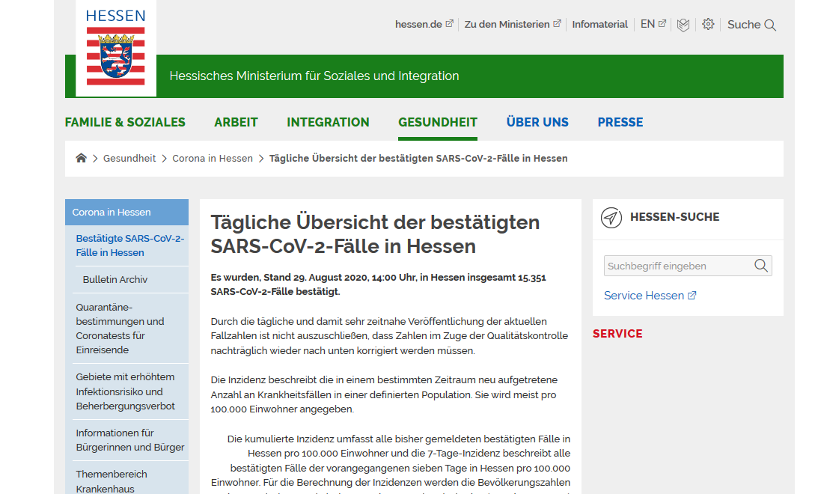Click the paper plane Hessen-Suche icon
The height and width of the screenshot is (494, 818).
tap(611, 218)
